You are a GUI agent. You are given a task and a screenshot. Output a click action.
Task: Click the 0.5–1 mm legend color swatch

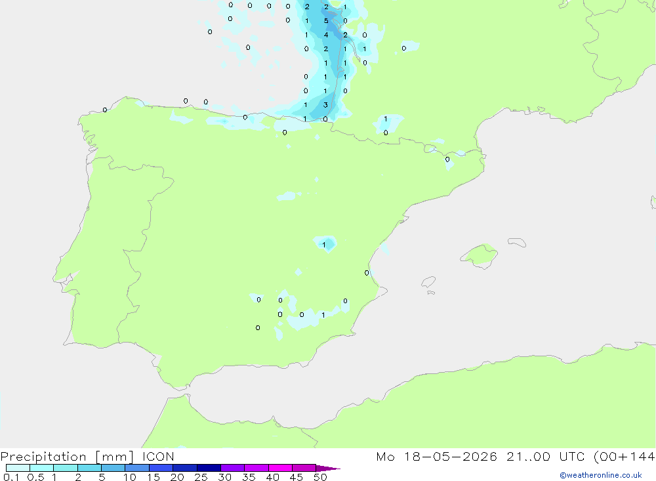[42, 468]
